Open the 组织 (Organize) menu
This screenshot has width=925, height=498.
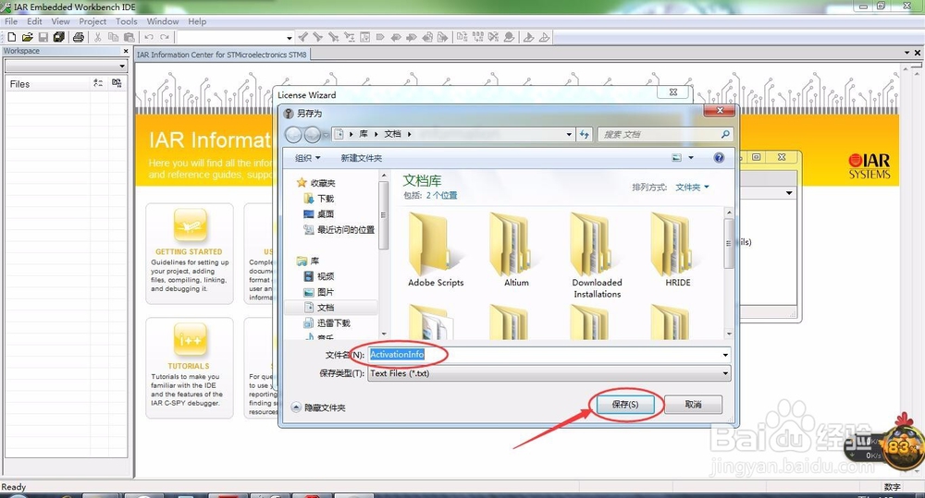307,158
